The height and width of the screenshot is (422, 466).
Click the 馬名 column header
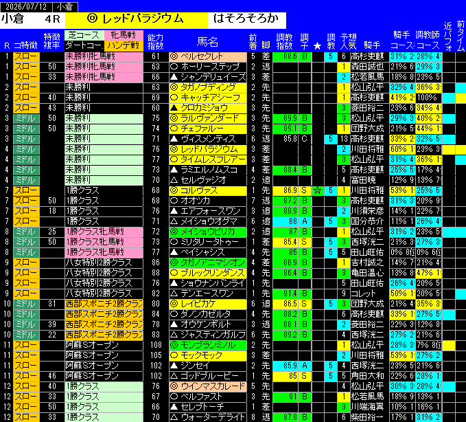pos(207,42)
